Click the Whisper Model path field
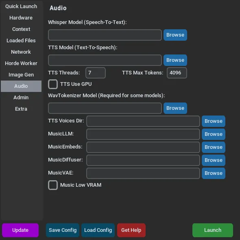240x240 pixels. (105, 35)
